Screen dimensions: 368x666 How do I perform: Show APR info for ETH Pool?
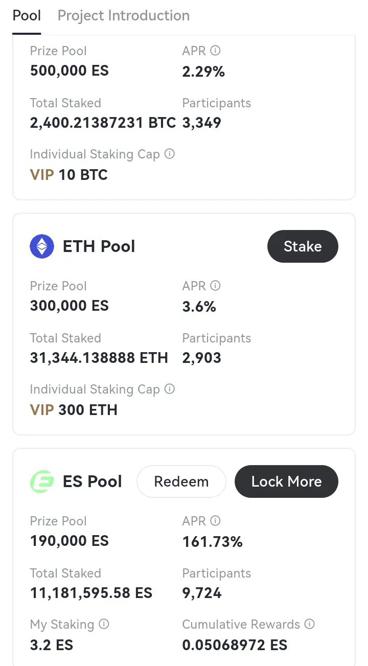(x=215, y=286)
